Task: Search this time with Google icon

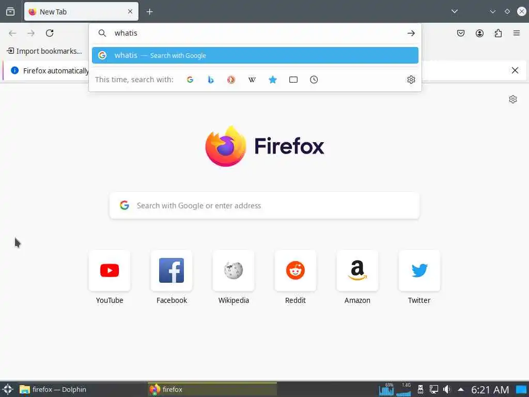Action: (x=190, y=80)
